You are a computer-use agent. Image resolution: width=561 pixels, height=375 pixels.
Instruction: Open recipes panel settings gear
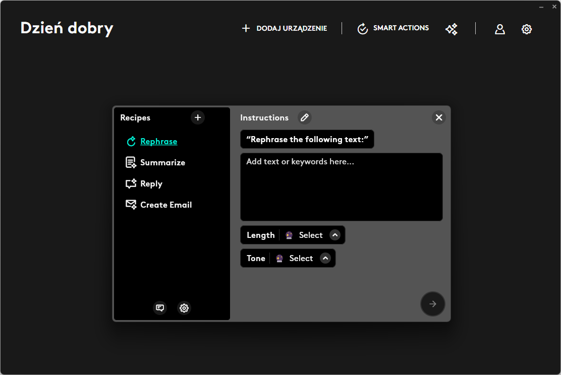(x=184, y=308)
